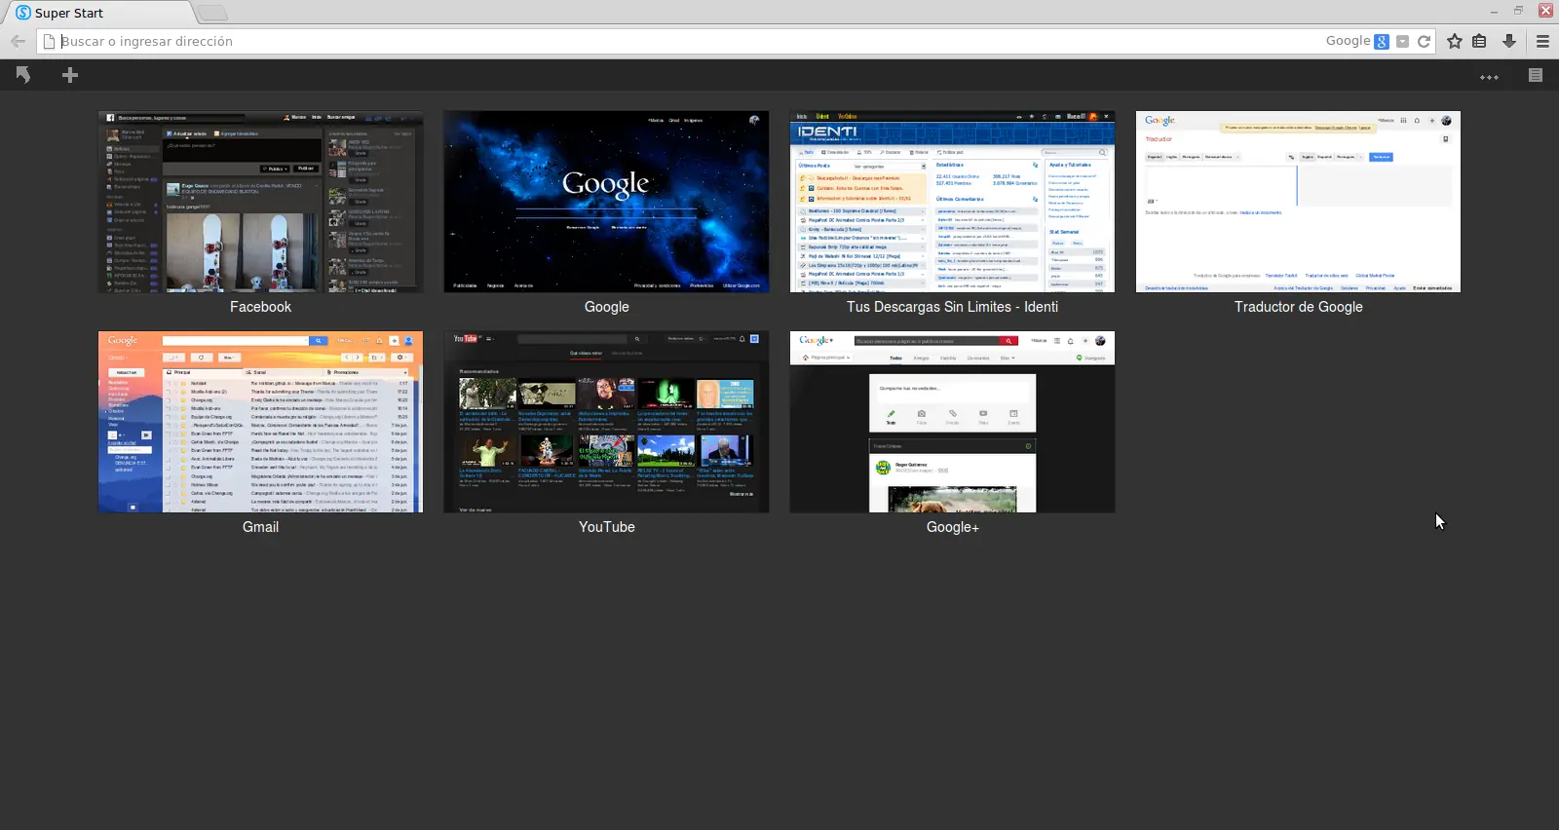This screenshot has width=1559, height=830.
Task: Open the Identi downloads thumbnail
Action: point(952,202)
